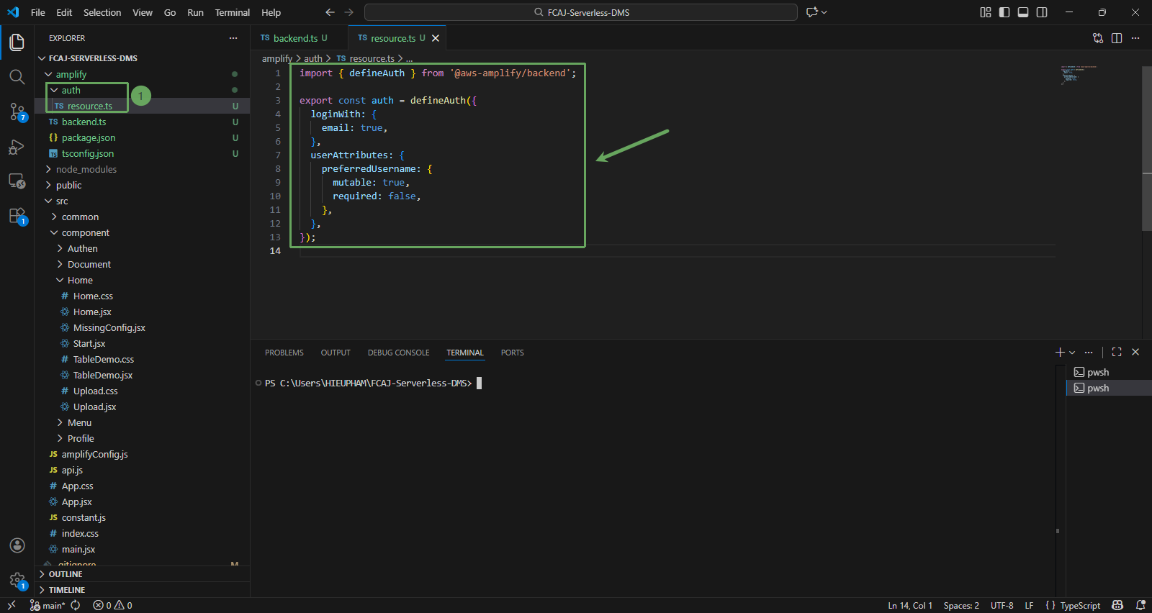
Task: Toggle the secondary side bar
Action: [1042, 12]
